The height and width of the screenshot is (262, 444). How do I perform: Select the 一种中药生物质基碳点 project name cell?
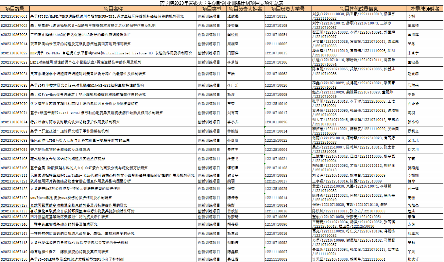(x=113, y=224)
